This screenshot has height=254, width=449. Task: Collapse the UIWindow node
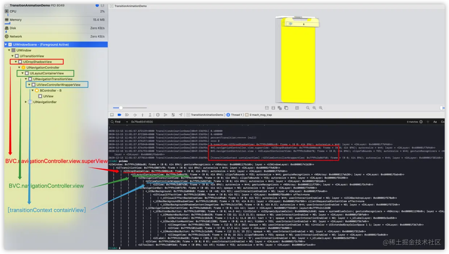pyautogui.click(x=9, y=50)
